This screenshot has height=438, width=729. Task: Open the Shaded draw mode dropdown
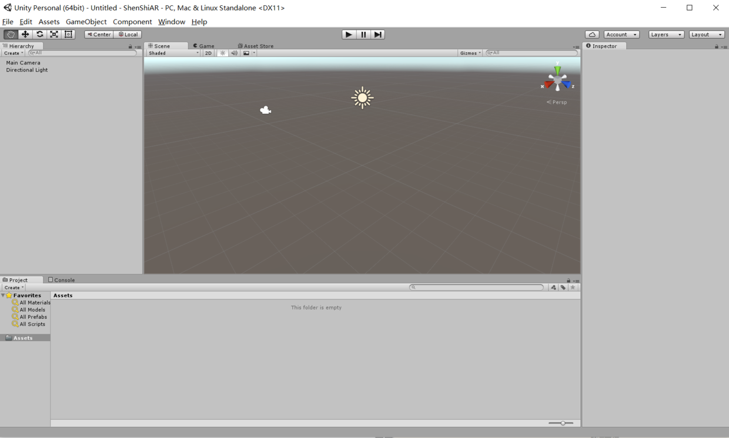[x=173, y=53]
